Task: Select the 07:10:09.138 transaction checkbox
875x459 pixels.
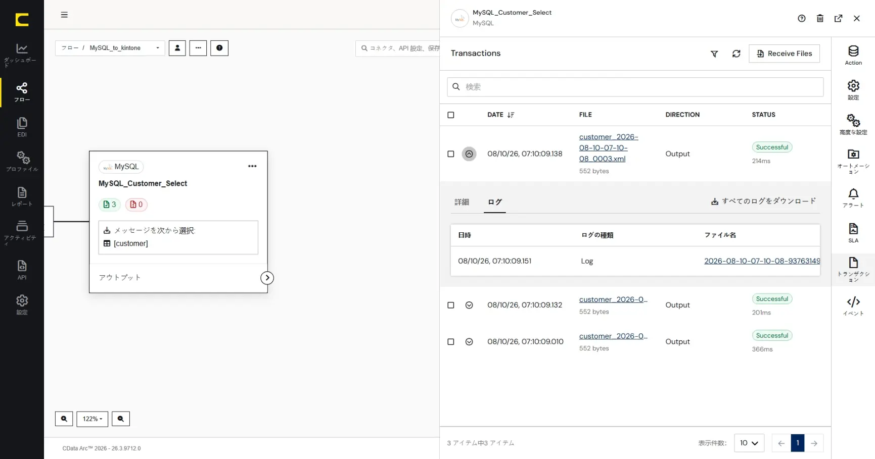Action: pos(451,154)
